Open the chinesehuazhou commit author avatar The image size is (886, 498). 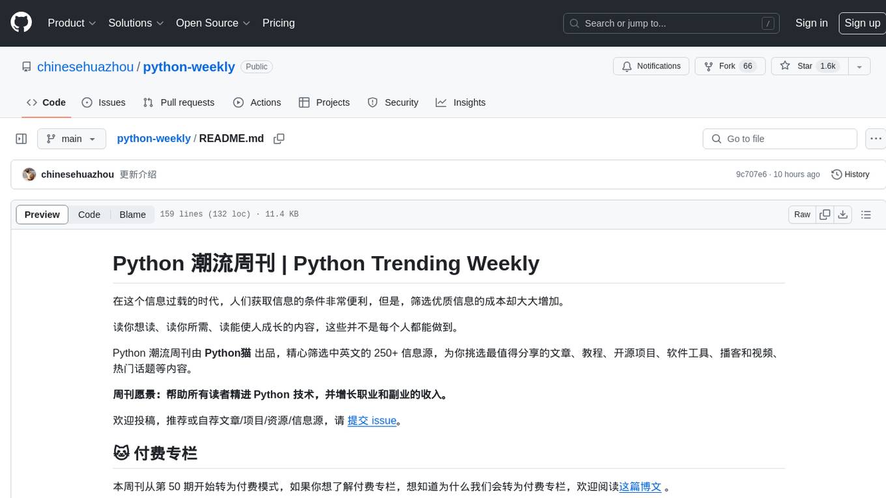29,175
